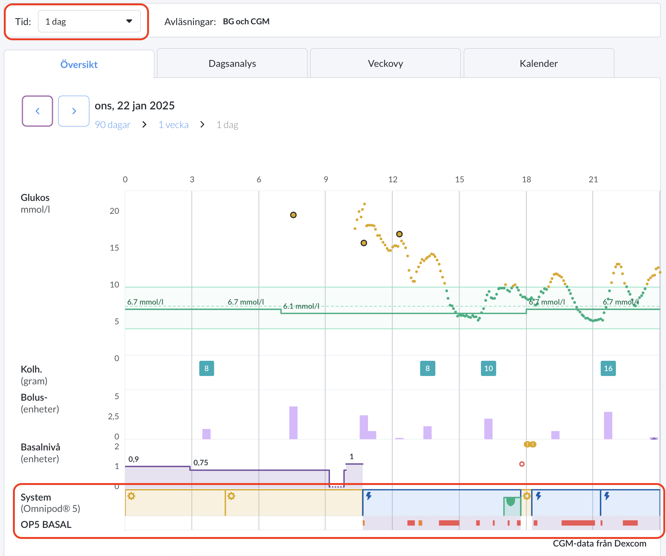Click the date heading ons, 22 jan 2025
Viewport: 666px width, 556px height.
pyautogui.click(x=135, y=106)
